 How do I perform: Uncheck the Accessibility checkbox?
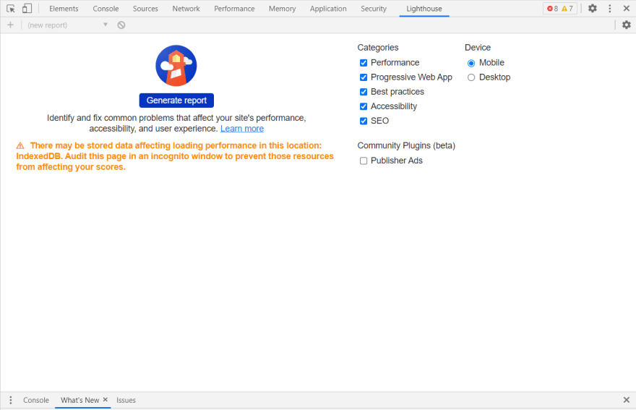364,107
